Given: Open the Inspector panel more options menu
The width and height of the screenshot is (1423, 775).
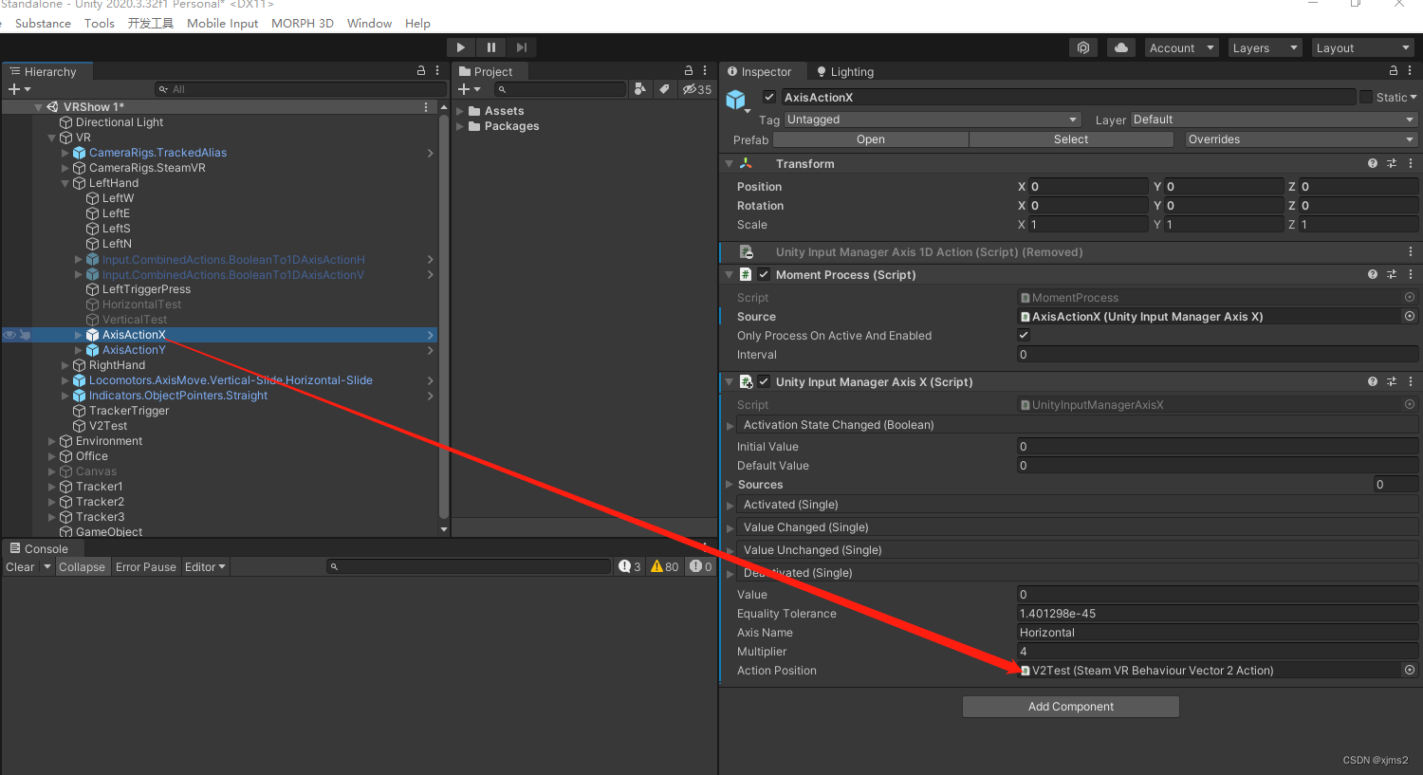Looking at the screenshot, I should click(1410, 71).
